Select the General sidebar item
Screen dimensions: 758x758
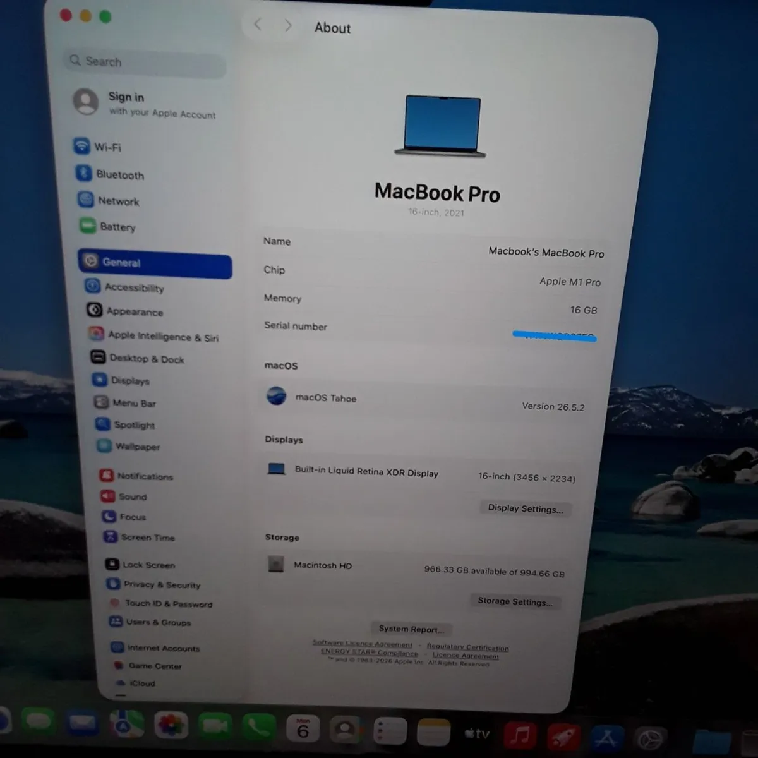point(155,263)
